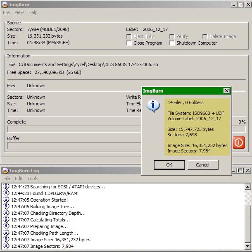Click the ISO file path text

[88, 64]
